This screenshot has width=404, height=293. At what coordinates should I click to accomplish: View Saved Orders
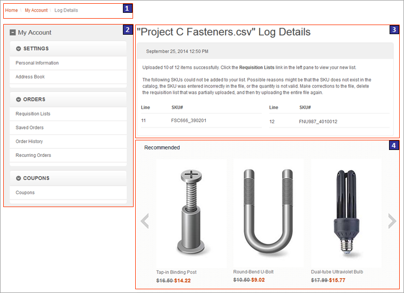click(x=30, y=128)
